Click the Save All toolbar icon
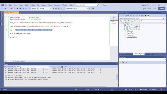This screenshot has width=167, height=94. (20, 9)
